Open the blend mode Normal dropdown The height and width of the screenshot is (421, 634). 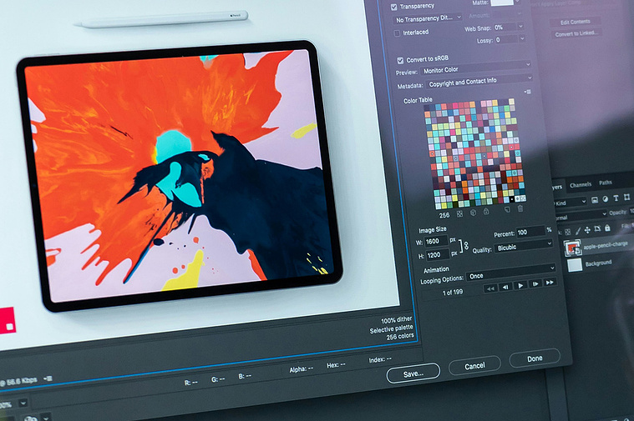(x=581, y=216)
